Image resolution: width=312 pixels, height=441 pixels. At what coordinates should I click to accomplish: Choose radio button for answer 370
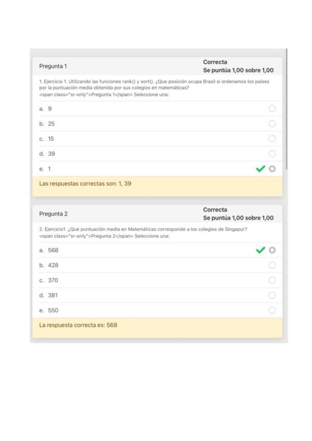[272, 280]
